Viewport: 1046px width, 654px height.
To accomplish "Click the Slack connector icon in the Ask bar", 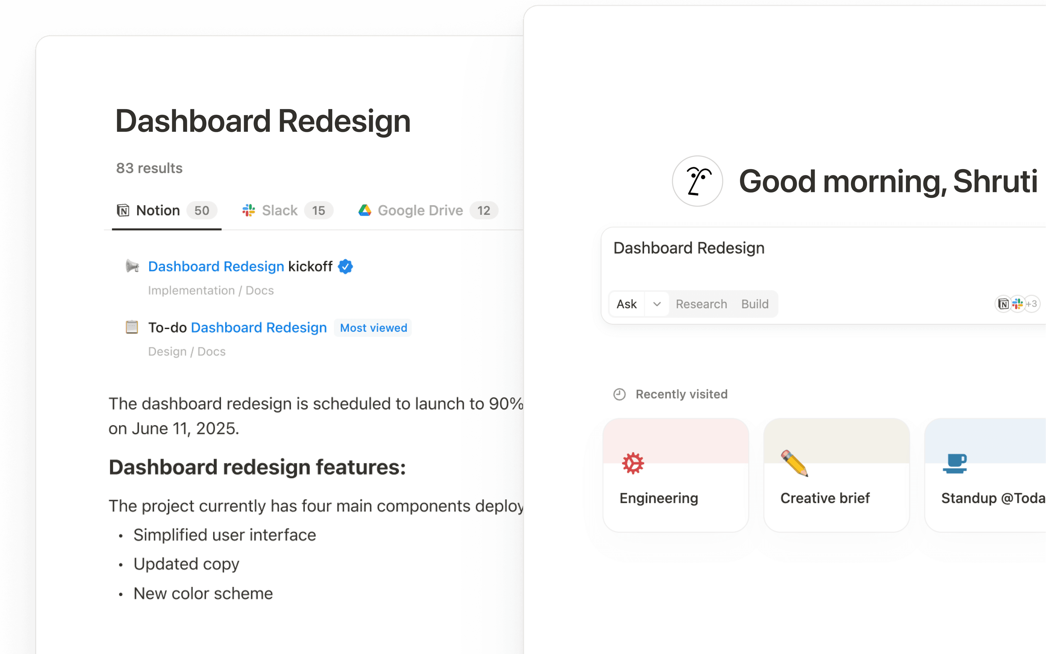I will 1018,304.
